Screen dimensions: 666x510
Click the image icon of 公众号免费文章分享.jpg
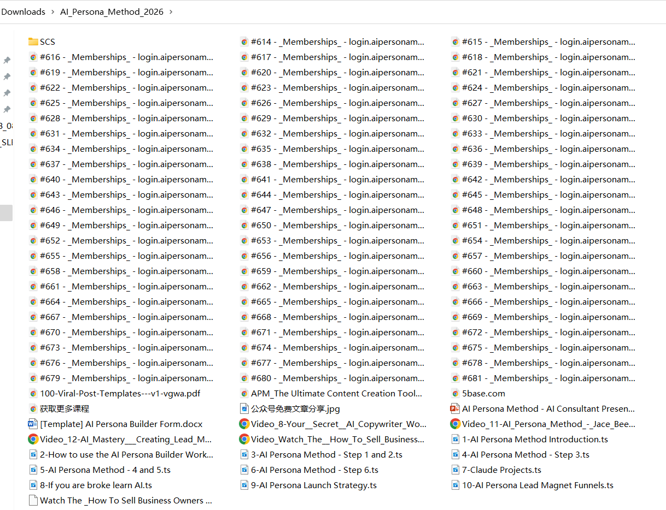pos(244,408)
